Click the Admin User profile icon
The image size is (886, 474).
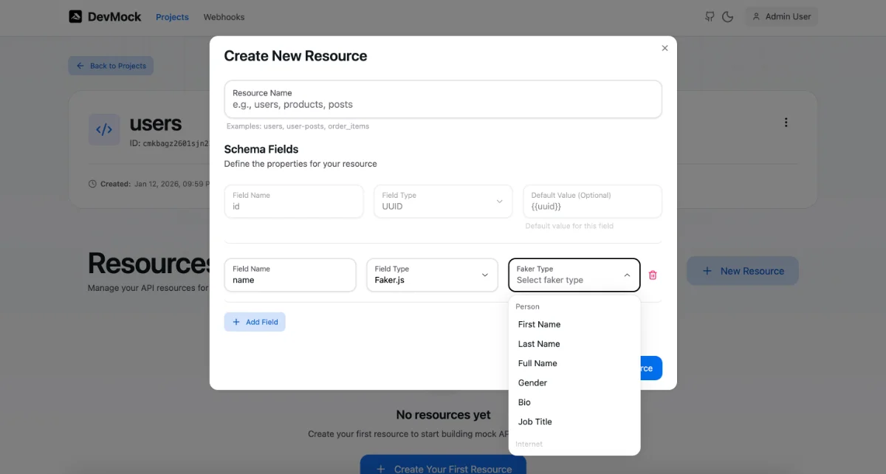click(755, 16)
